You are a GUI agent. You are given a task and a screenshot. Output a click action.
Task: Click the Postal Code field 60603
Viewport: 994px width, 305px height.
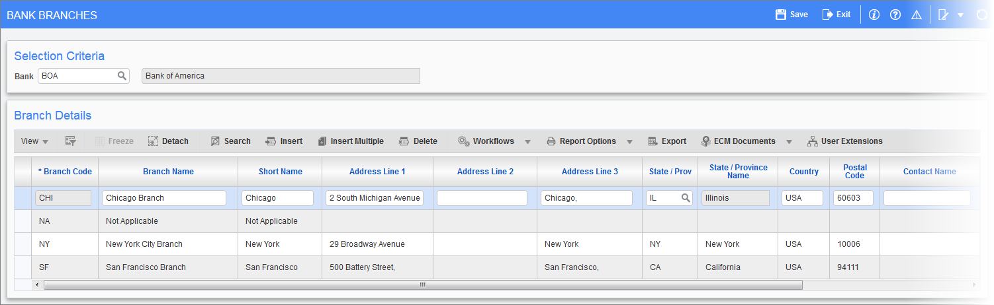pyautogui.click(x=853, y=198)
